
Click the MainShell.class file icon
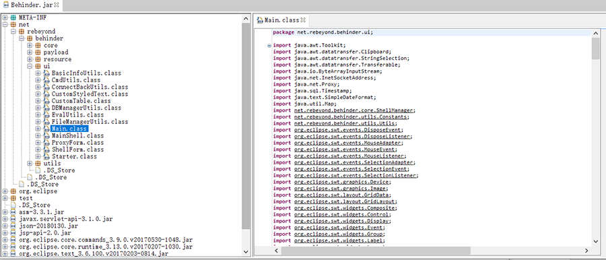coord(46,136)
